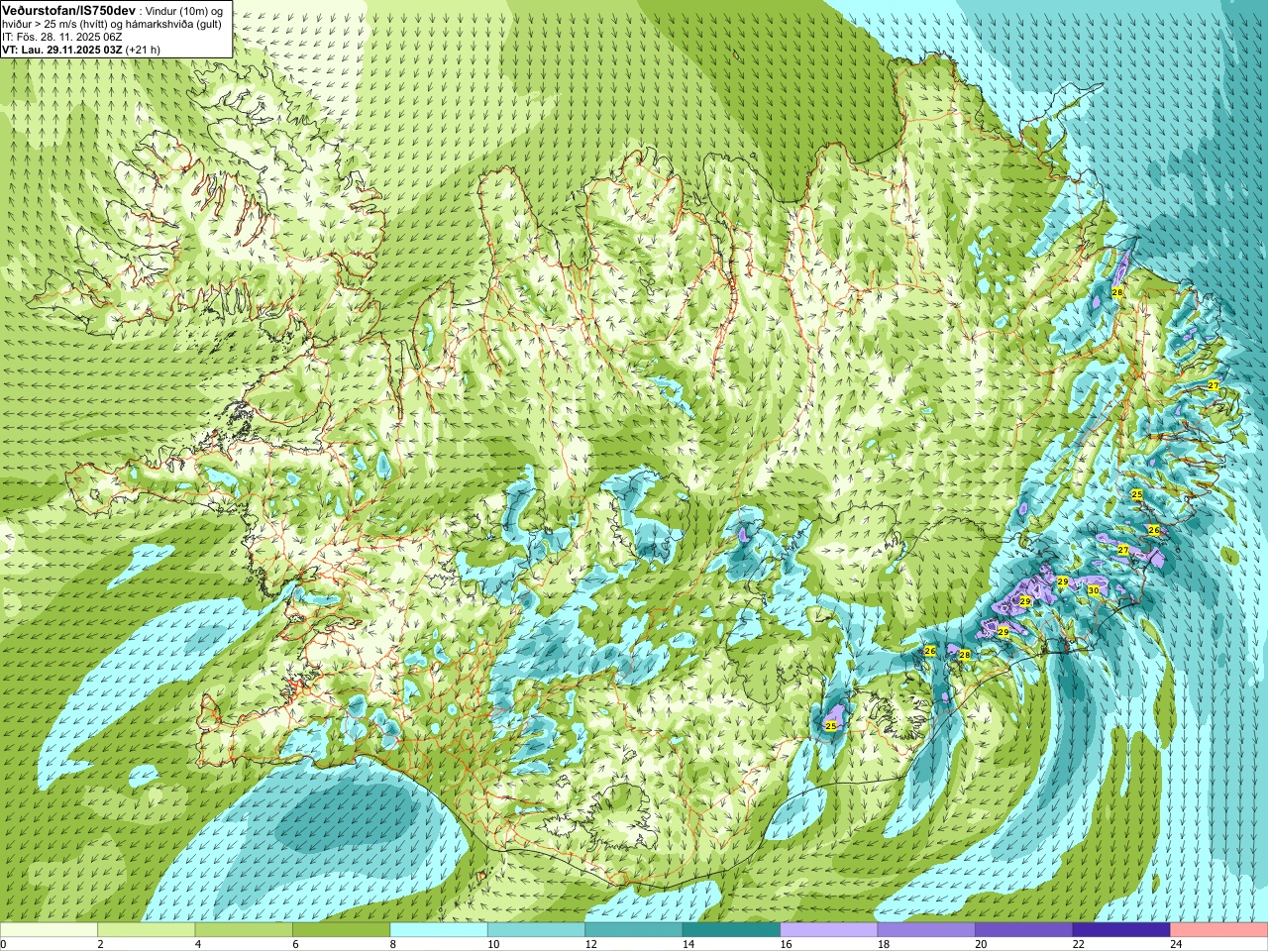The height and width of the screenshot is (951, 1268).
Task: Click the scale number 20
Action: coord(980,944)
